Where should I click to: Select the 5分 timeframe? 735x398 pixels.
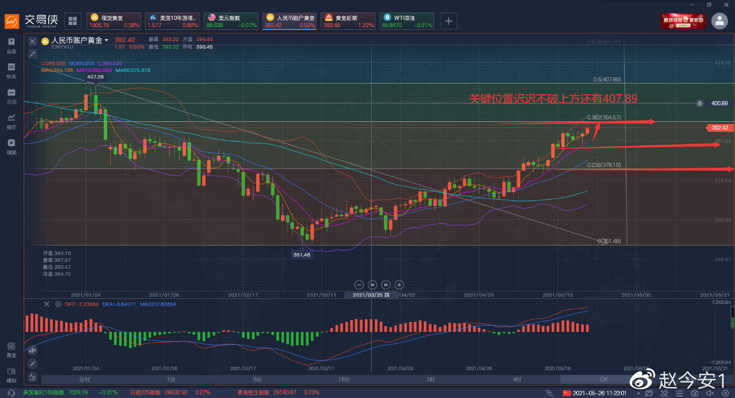coord(257,380)
